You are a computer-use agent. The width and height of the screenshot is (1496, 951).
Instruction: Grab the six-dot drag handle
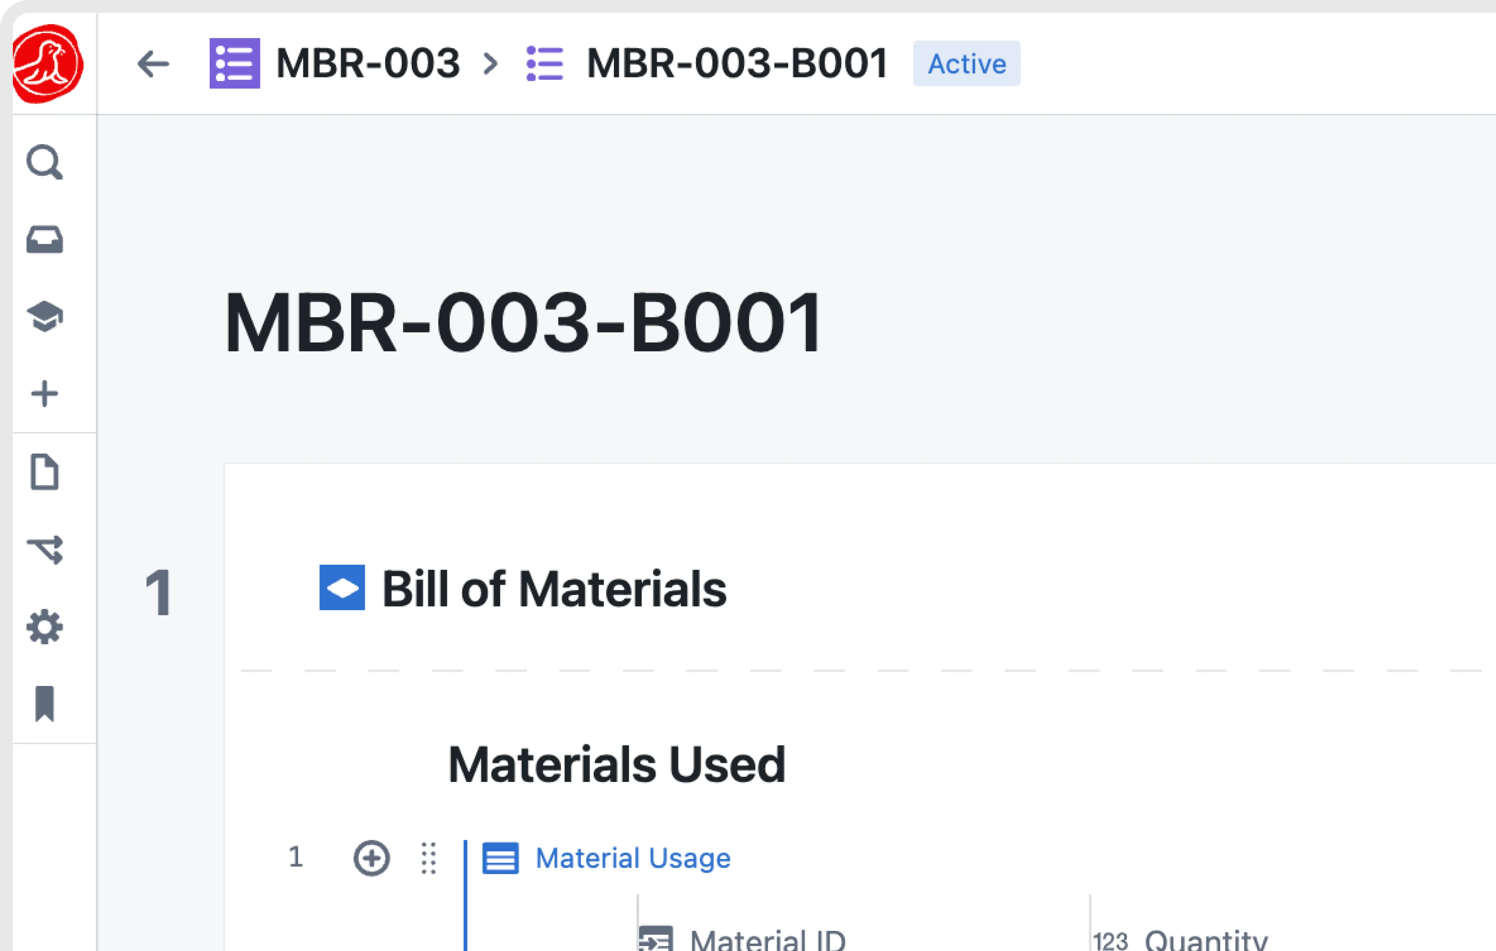429,859
